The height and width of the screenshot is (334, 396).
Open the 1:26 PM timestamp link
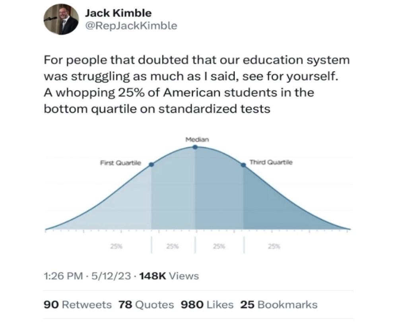point(63,276)
